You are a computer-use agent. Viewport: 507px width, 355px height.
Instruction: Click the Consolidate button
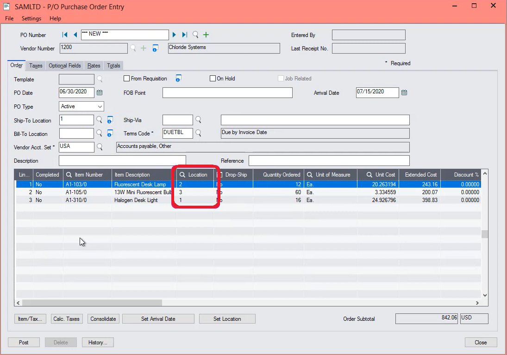point(103,318)
